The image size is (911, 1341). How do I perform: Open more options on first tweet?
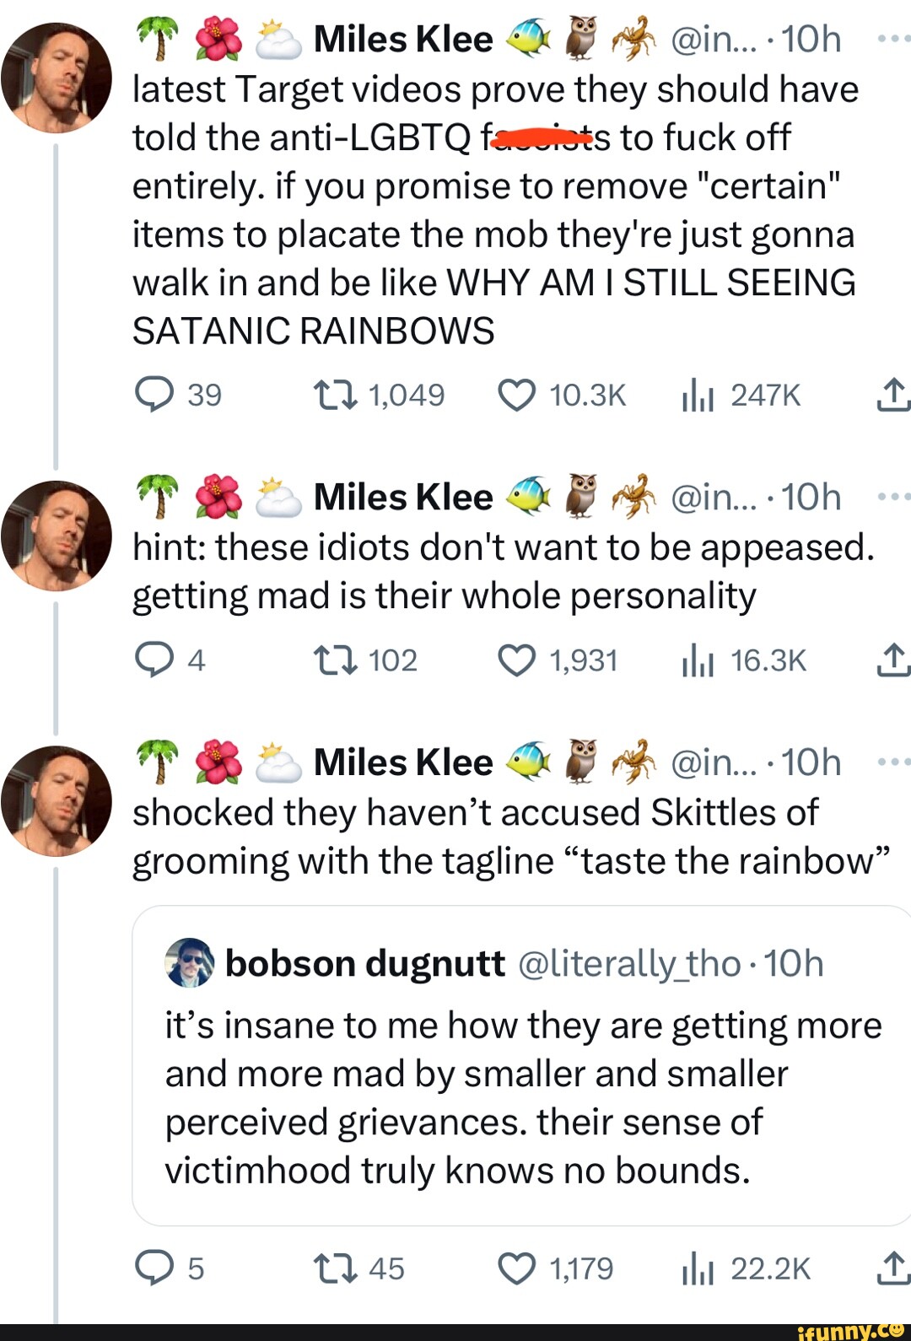pyautogui.click(x=892, y=39)
